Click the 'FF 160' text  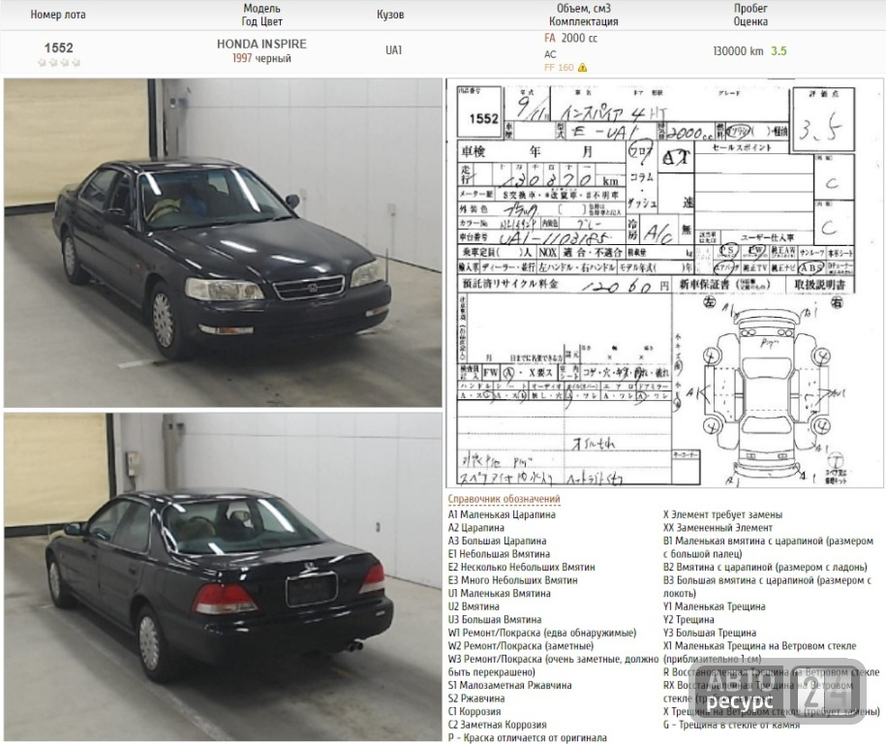point(559,67)
